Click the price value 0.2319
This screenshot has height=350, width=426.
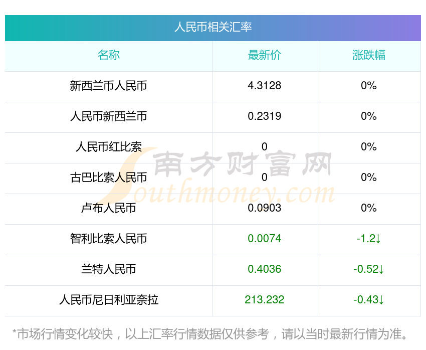click(264, 116)
